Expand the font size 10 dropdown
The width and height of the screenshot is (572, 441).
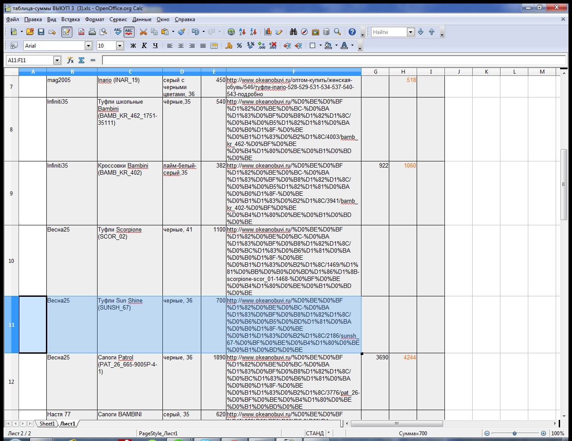(x=120, y=46)
